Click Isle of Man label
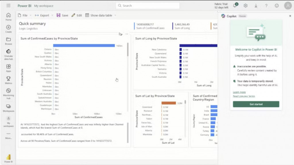 pyautogui.click(x=147, y=127)
